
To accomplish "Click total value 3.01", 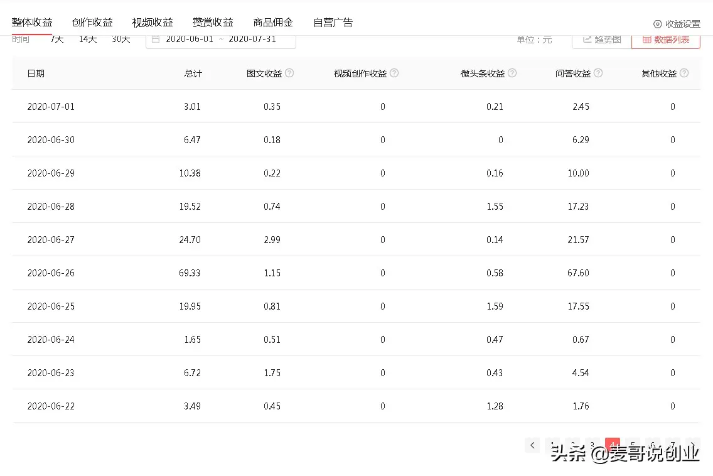I will (x=192, y=107).
